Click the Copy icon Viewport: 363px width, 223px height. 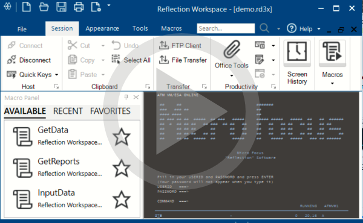[x=72, y=60]
